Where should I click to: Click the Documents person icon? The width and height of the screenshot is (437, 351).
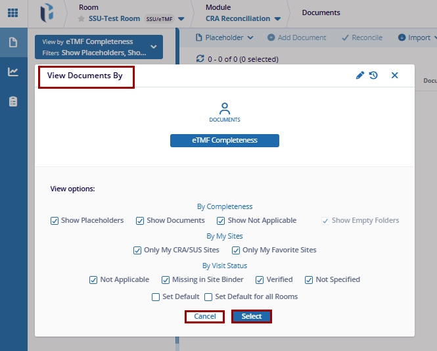click(225, 109)
